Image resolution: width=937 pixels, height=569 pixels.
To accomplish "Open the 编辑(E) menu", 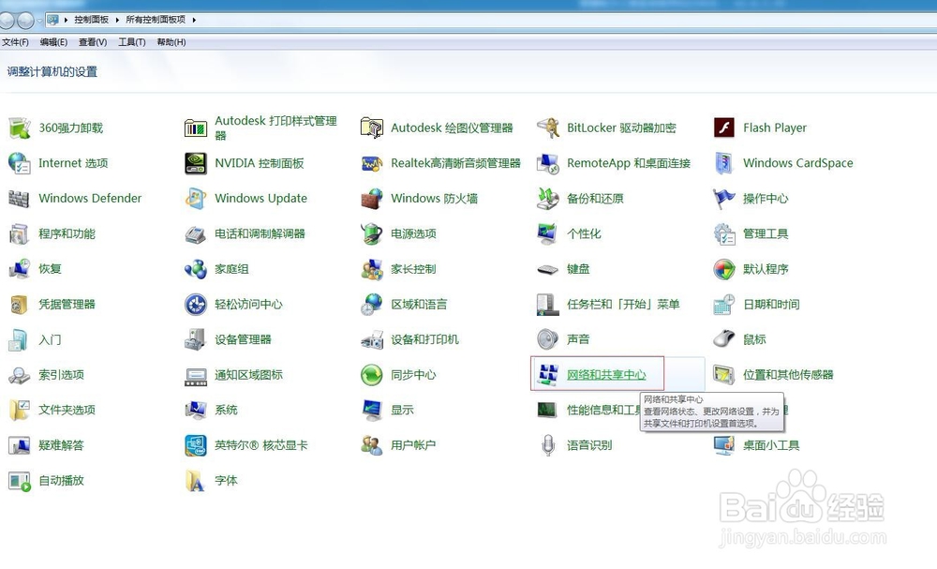I will coord(53,42).
